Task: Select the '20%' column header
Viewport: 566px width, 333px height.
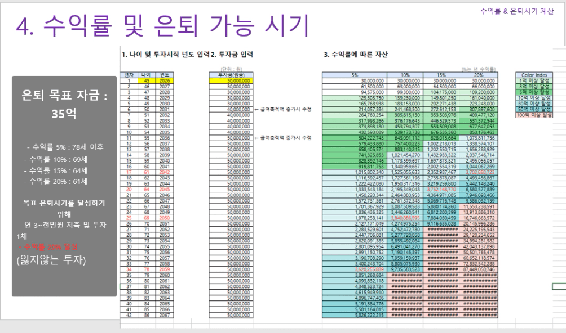Action: pos(479,75)
